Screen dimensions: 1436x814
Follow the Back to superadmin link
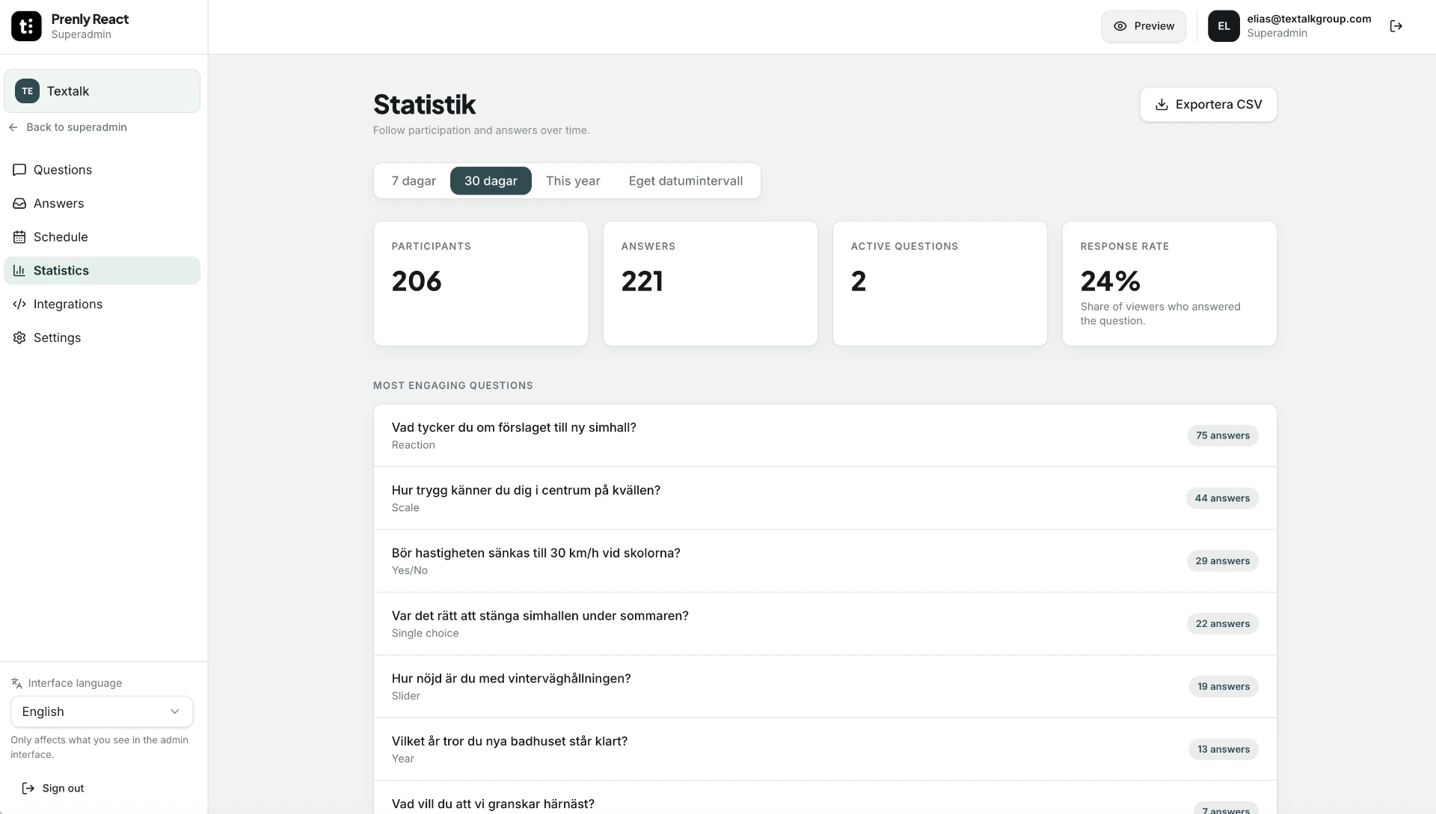pyautogui.click(x=68, y=127)
